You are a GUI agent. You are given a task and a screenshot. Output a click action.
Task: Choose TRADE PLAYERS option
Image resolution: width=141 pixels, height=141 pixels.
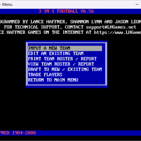click(x=45, y=74)
